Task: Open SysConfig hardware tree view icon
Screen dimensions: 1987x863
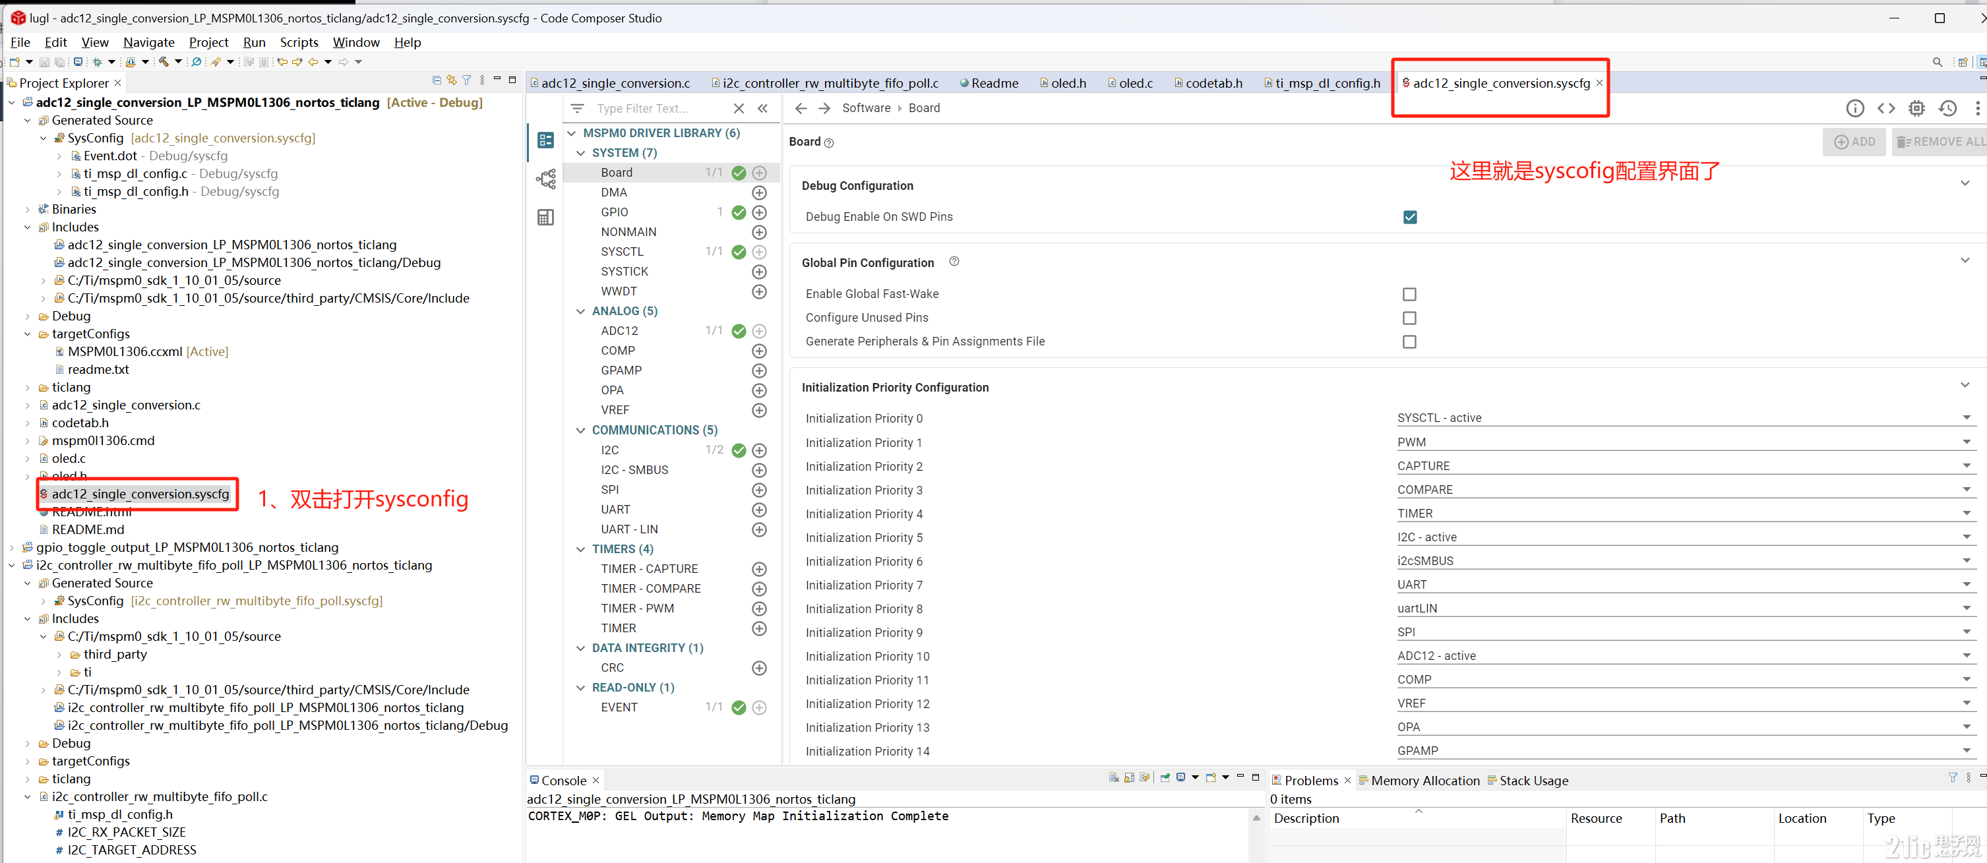Action: coord(545,179)
